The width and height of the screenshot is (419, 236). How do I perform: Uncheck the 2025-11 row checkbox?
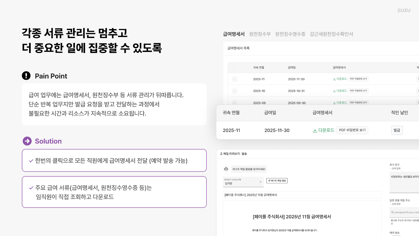coord(234,79)
